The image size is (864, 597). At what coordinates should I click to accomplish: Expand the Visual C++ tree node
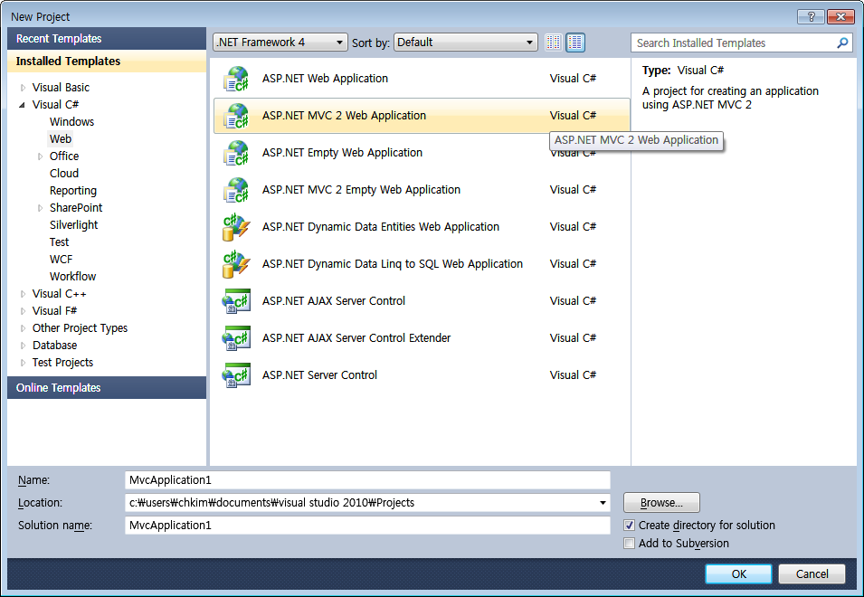23,294
